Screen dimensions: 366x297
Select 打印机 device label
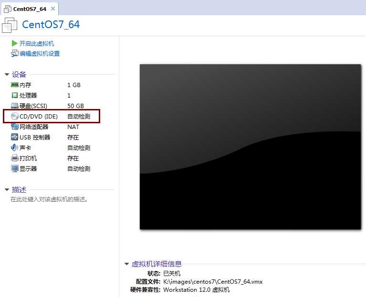coord(28,158)
